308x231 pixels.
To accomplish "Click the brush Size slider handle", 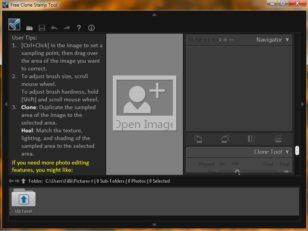I will pos(237,171).
